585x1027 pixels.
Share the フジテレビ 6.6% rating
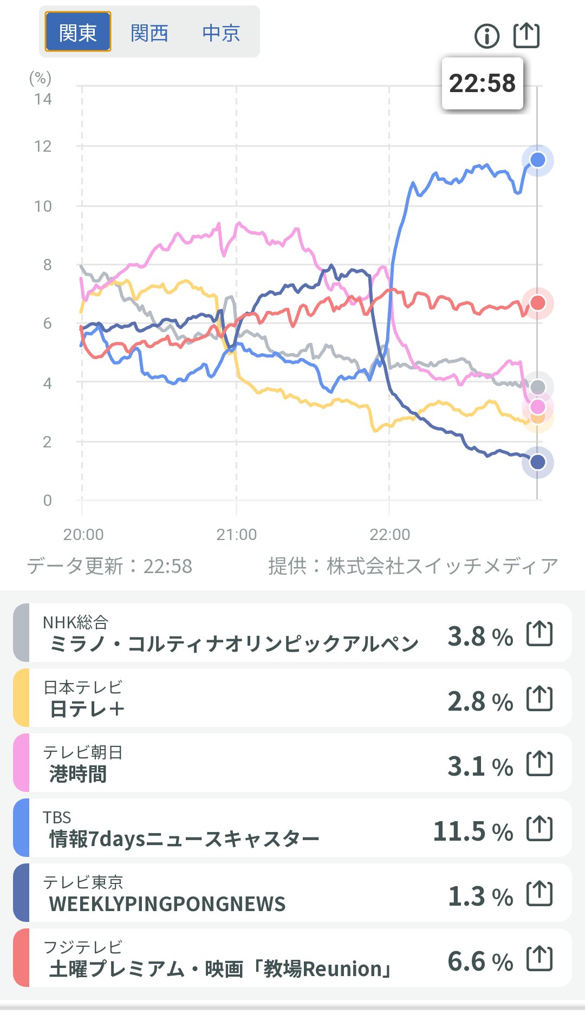(x=539, y=958)
